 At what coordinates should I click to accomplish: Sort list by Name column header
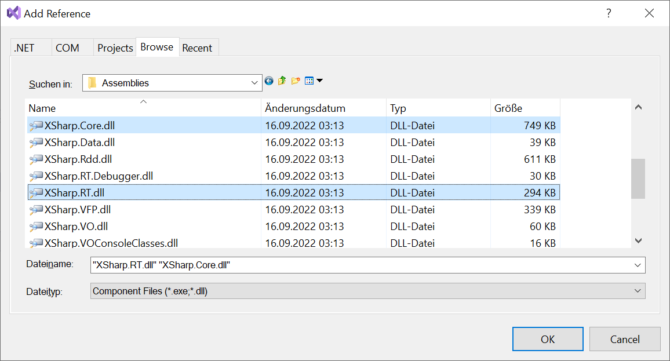click(144, 108)
